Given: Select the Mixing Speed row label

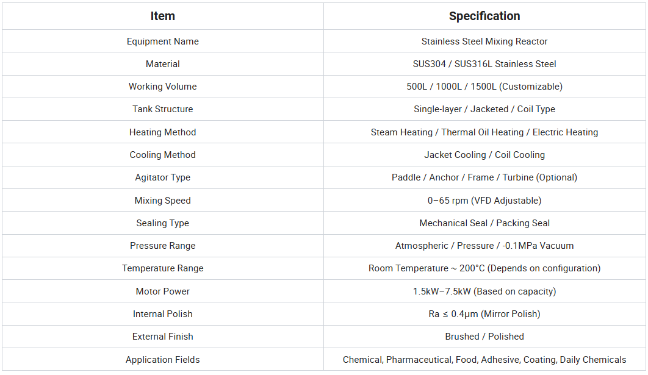Looking at the screenshot, I should (162, 201).
